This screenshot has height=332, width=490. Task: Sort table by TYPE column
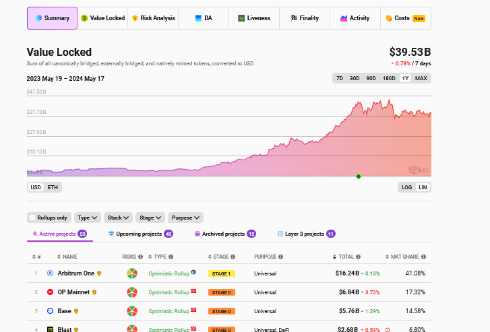pyautogui.click(x=157, y=257)
